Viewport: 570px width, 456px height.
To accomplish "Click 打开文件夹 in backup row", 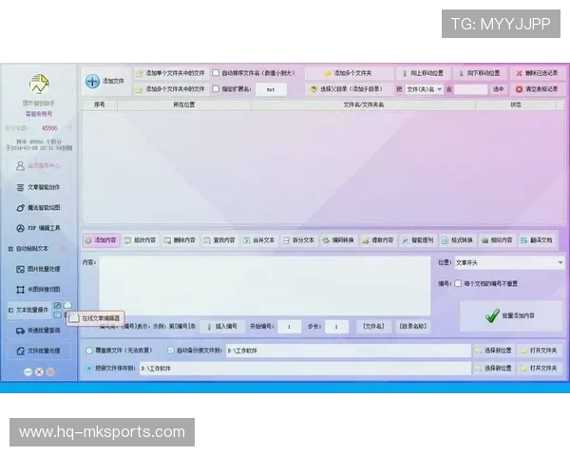I will click(x=540, y=351).
